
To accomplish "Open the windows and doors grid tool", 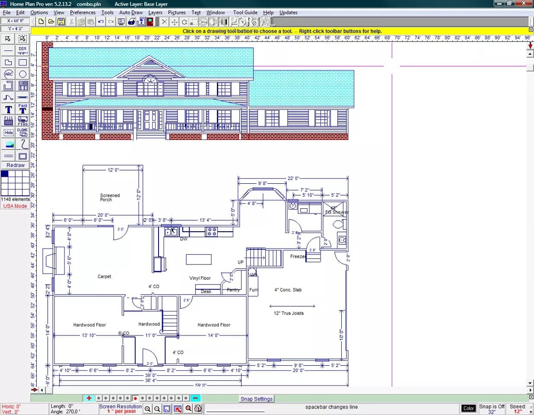I will click(23, 86).
